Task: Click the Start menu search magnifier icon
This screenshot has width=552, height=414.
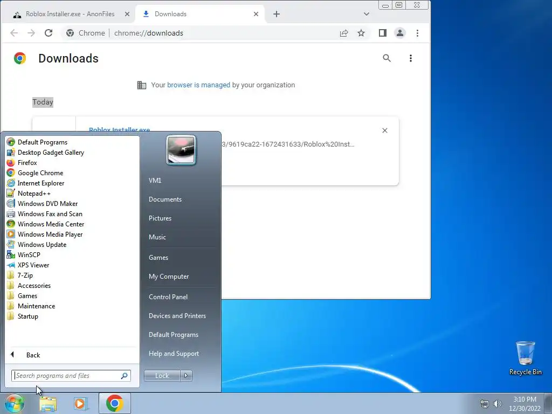Action: click(x=125, y=376)
